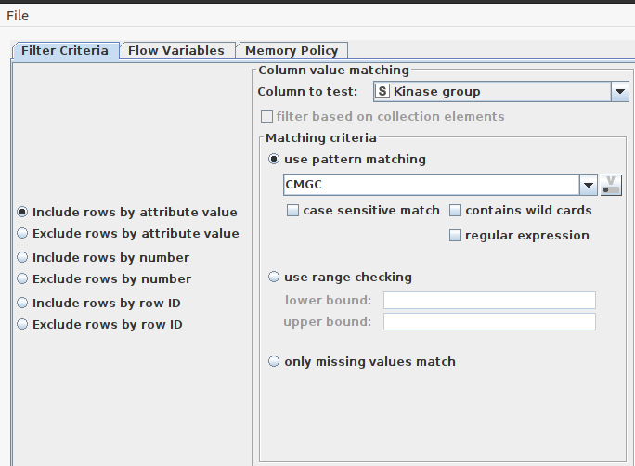
Task: Open the pattern matching dropdown arrow
Action: [x=587, y=185]
